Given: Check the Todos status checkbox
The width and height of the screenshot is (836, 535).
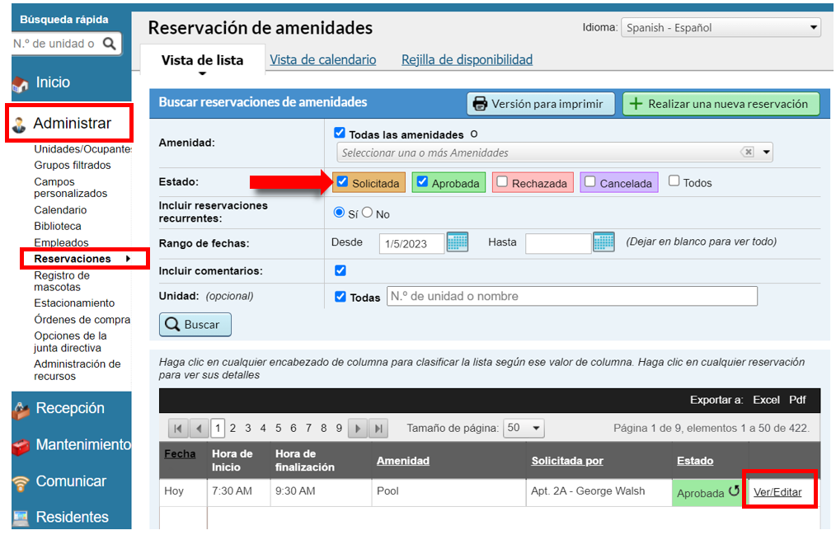Looking at the screenshot, I should 674,181.
